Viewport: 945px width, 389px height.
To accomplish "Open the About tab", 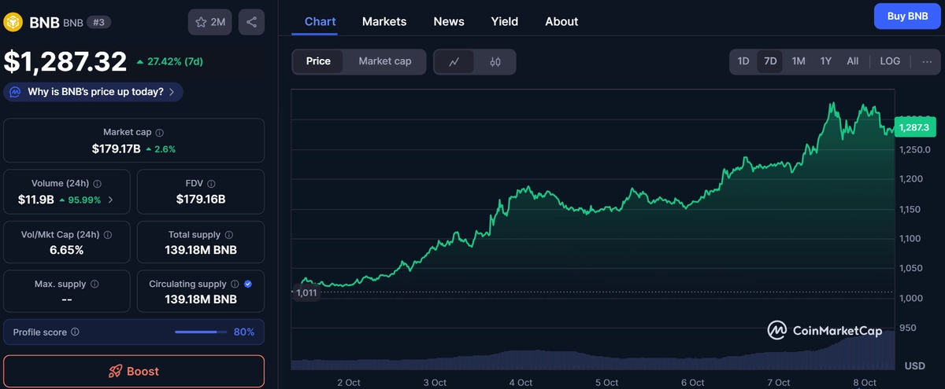I will pos(561,21).
